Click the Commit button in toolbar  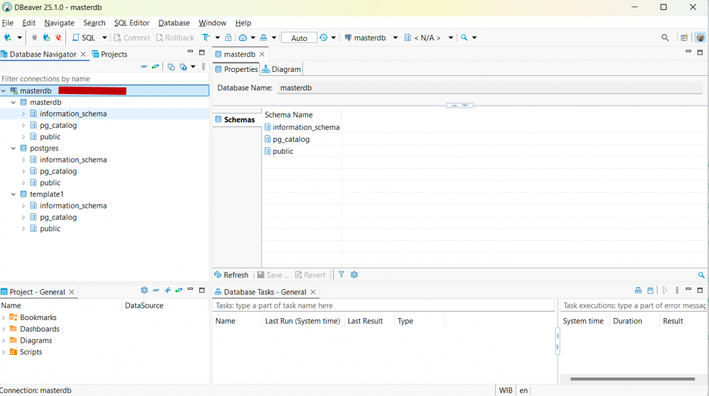(131, 38)
